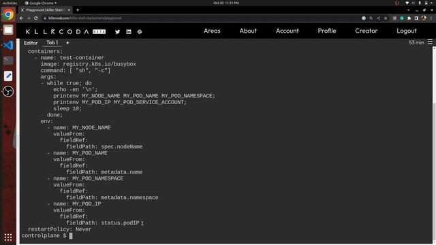Open the terminal hamburger menu
Image resolution: width=436 pixels, height=245 pixels.
pyautogui.click(x=430, y=42)
